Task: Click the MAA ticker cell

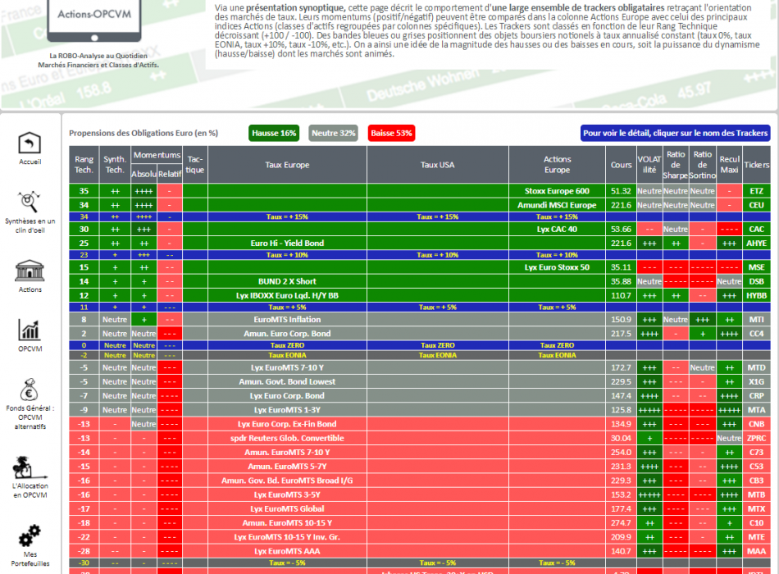Action: tap(757, 551)
